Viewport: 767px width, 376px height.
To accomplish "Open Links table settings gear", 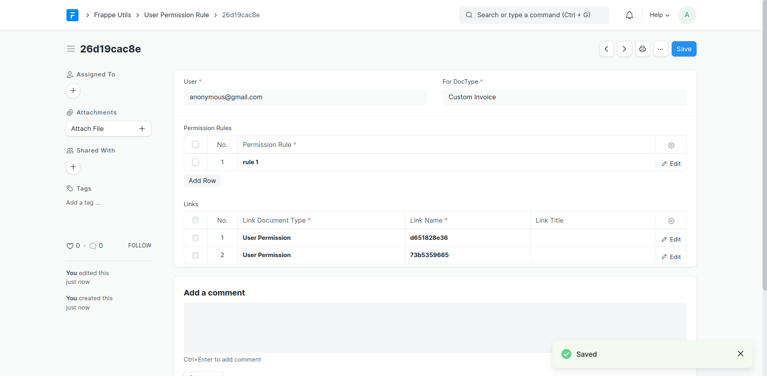I will click(671, 221).
